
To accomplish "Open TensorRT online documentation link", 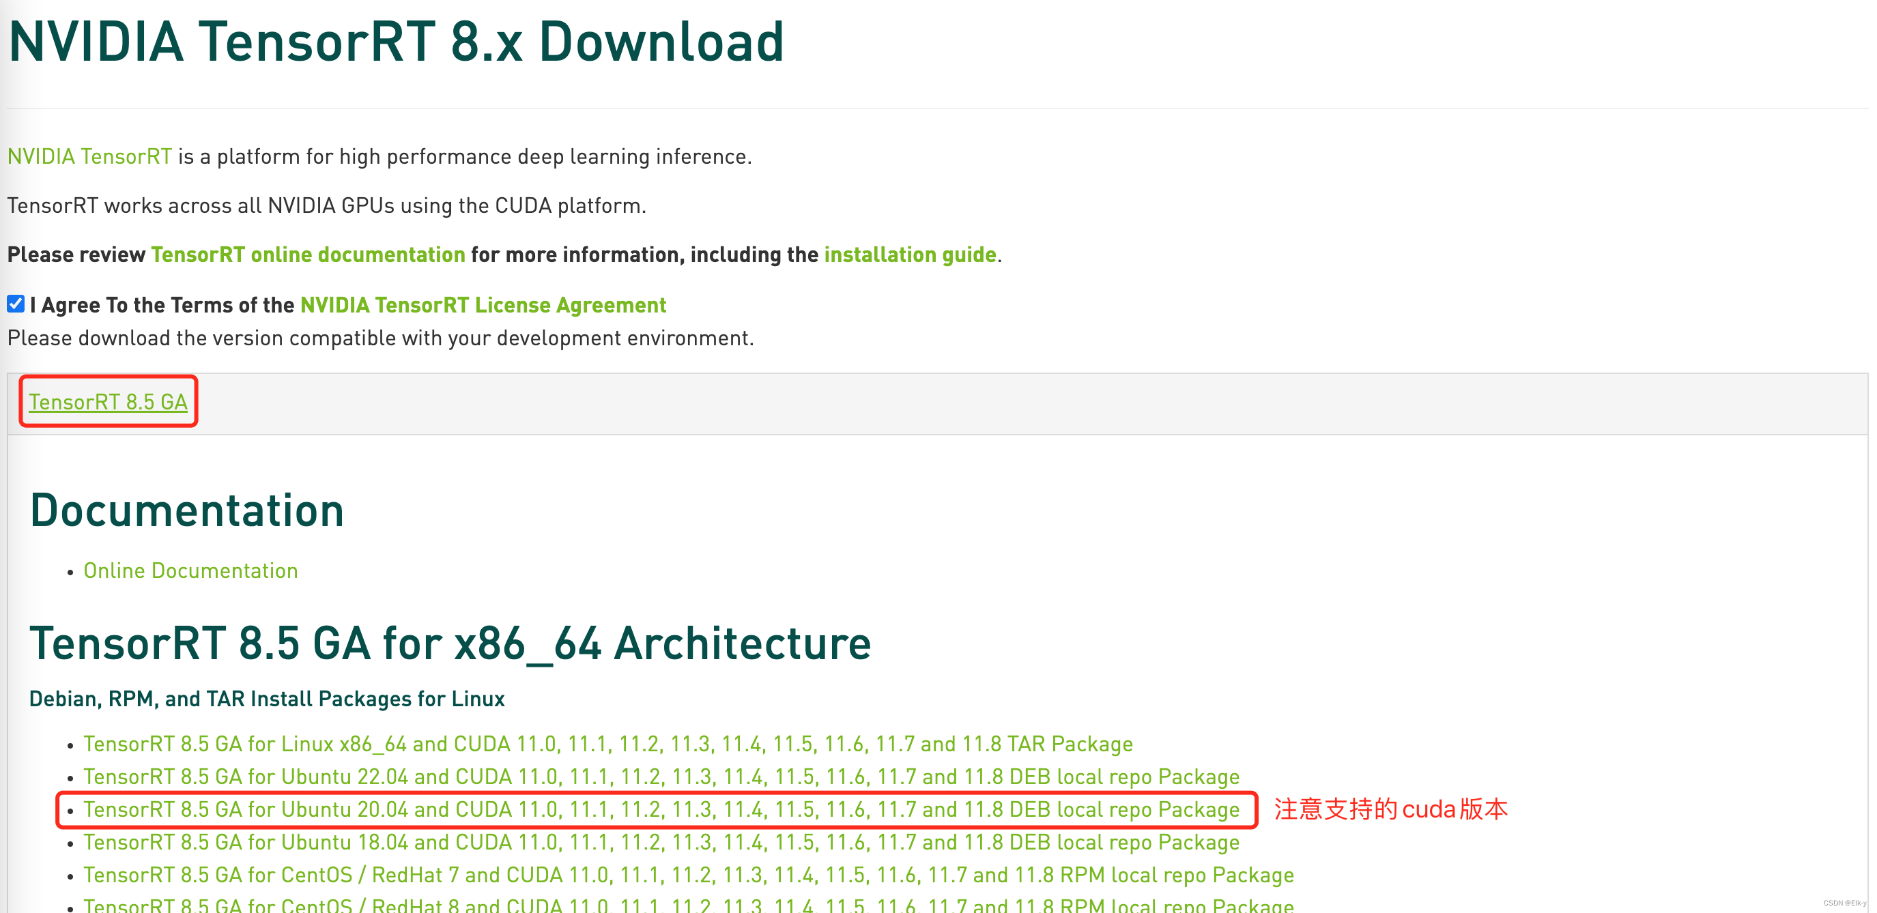I will point(309,255).
